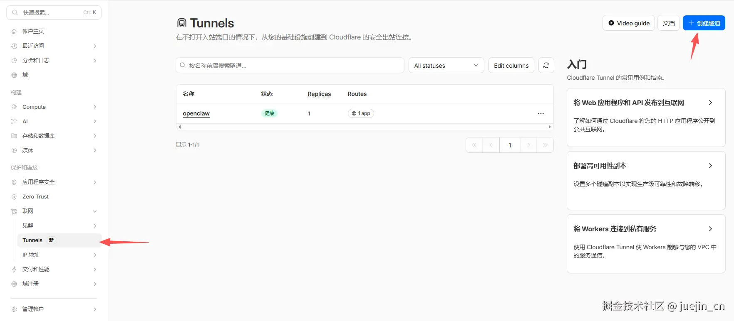
Task: Expand 应用程序安全 chevron
Action: [x=95, y=182]
